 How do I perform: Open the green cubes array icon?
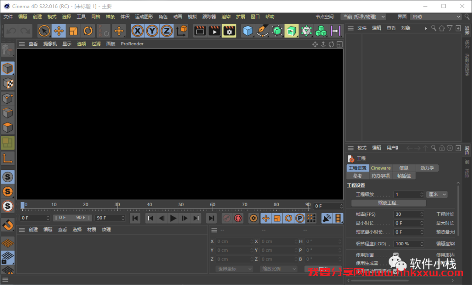[x=321, y=31]
